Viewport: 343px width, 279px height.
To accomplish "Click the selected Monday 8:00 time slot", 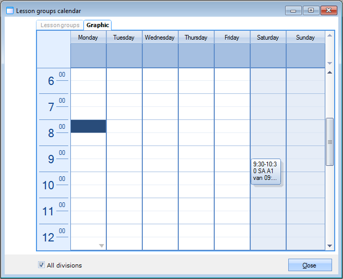I will click(x=89, y=126).
